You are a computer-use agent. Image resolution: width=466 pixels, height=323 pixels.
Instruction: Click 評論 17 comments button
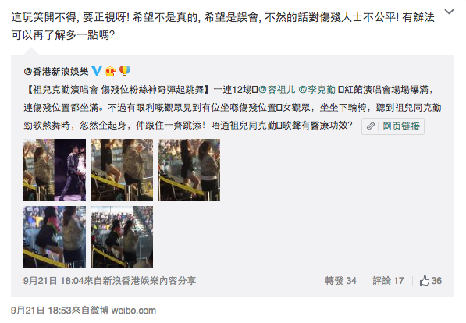tap(388, 281)
